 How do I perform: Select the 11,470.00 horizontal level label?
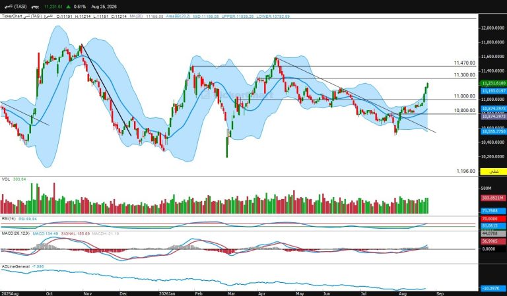click(465, 63)
